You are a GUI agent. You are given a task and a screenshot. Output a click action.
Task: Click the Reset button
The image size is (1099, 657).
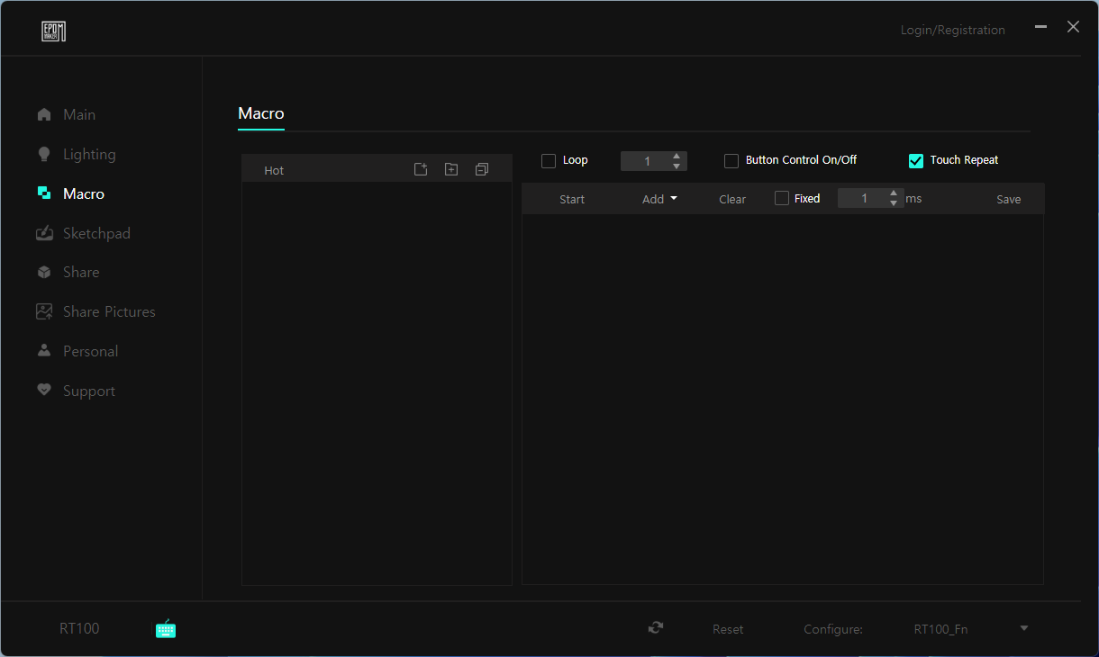[x=728, y=629]
